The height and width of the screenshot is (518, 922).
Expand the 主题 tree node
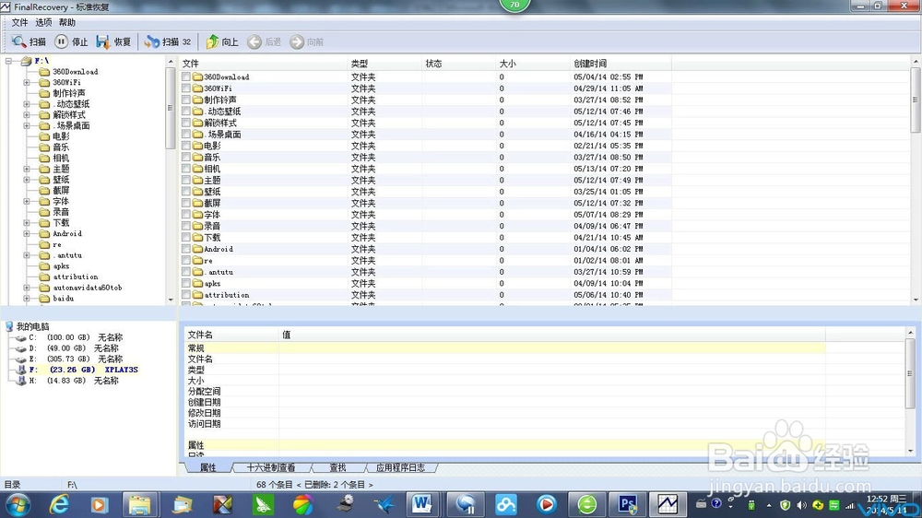[x=27, y=169]
